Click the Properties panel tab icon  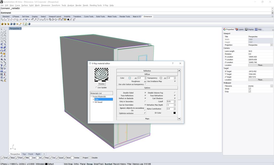point(224,30)
